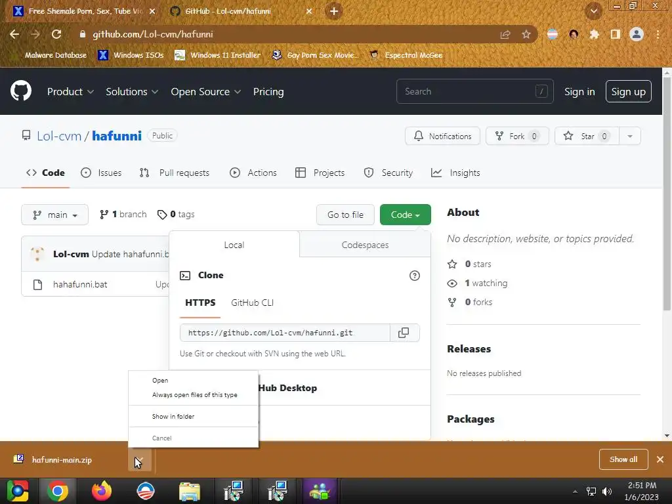Expand the Open Source navigation menu
This screenshot has height=504, width=672.
(x=205, y=92)
